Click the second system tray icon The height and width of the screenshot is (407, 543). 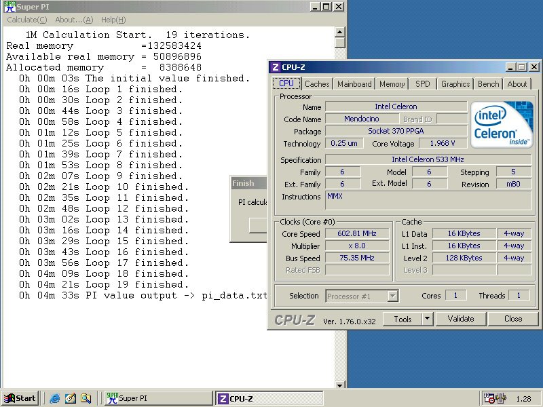(x=501, y=398)
